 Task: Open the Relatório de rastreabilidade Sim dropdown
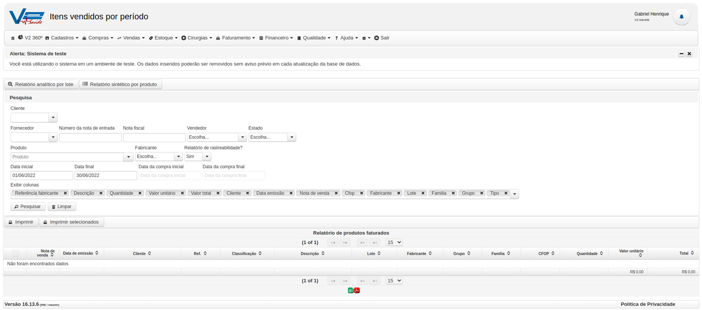(198, 157)
